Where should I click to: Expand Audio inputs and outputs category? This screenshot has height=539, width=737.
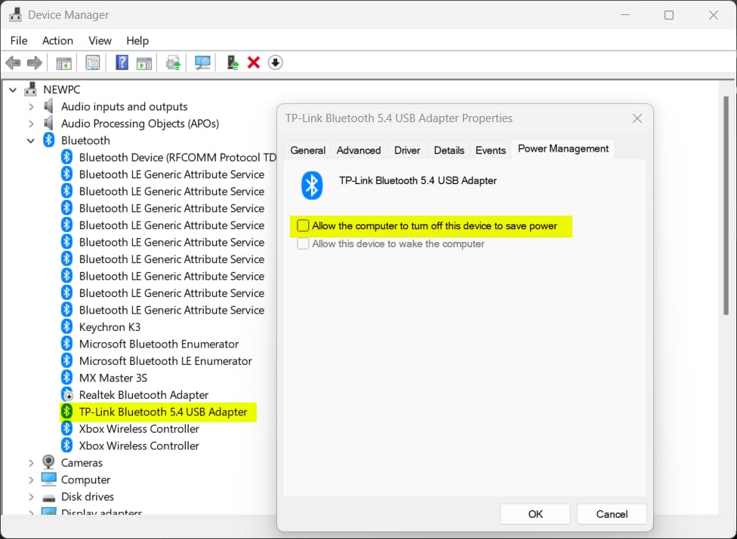[31, 106]
